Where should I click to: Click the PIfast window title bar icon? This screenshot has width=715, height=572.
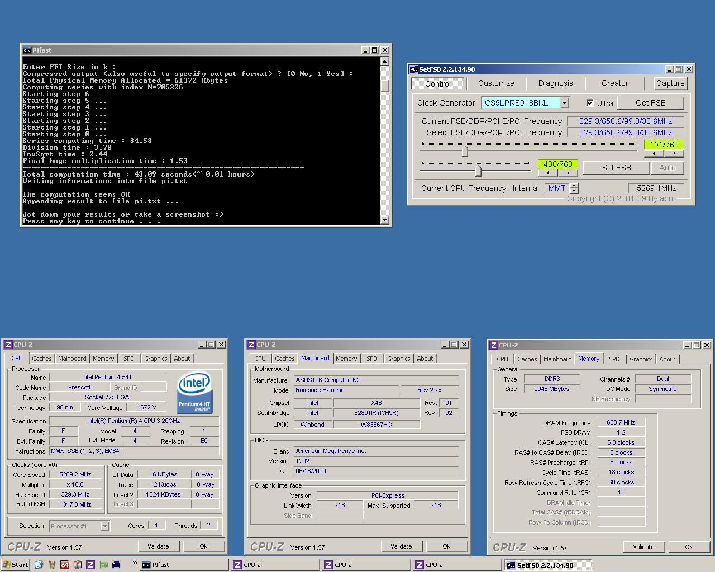point(27,50)
